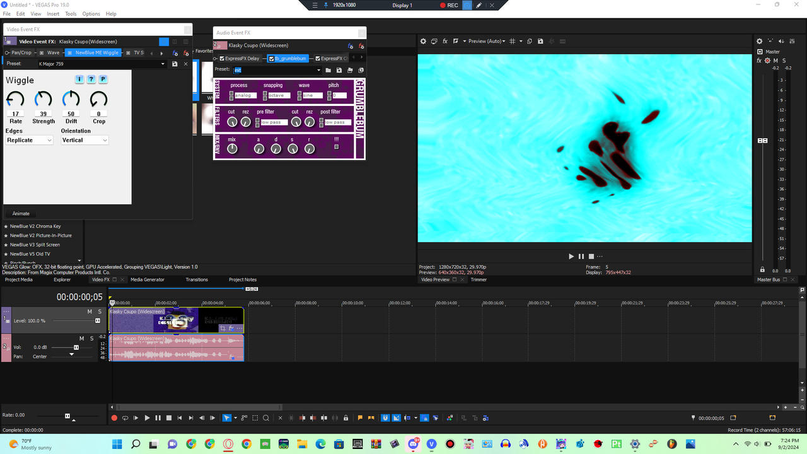Toggle loop playback in transport bar
The image size is (807, 454).
(x=125, y=417)
